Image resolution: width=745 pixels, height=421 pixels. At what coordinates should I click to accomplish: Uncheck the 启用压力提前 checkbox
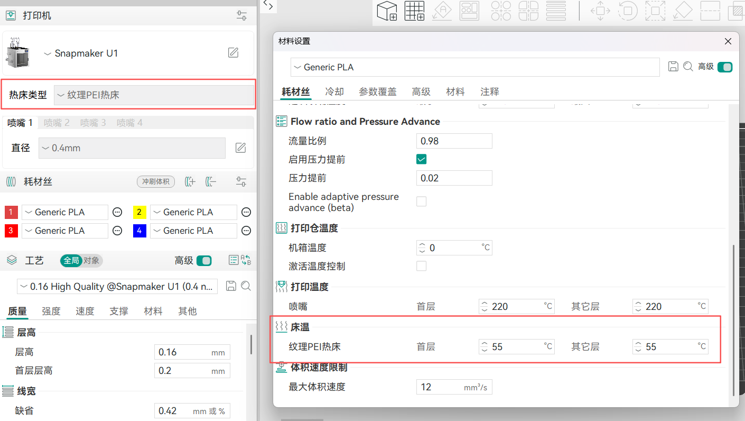click(421, 159)
